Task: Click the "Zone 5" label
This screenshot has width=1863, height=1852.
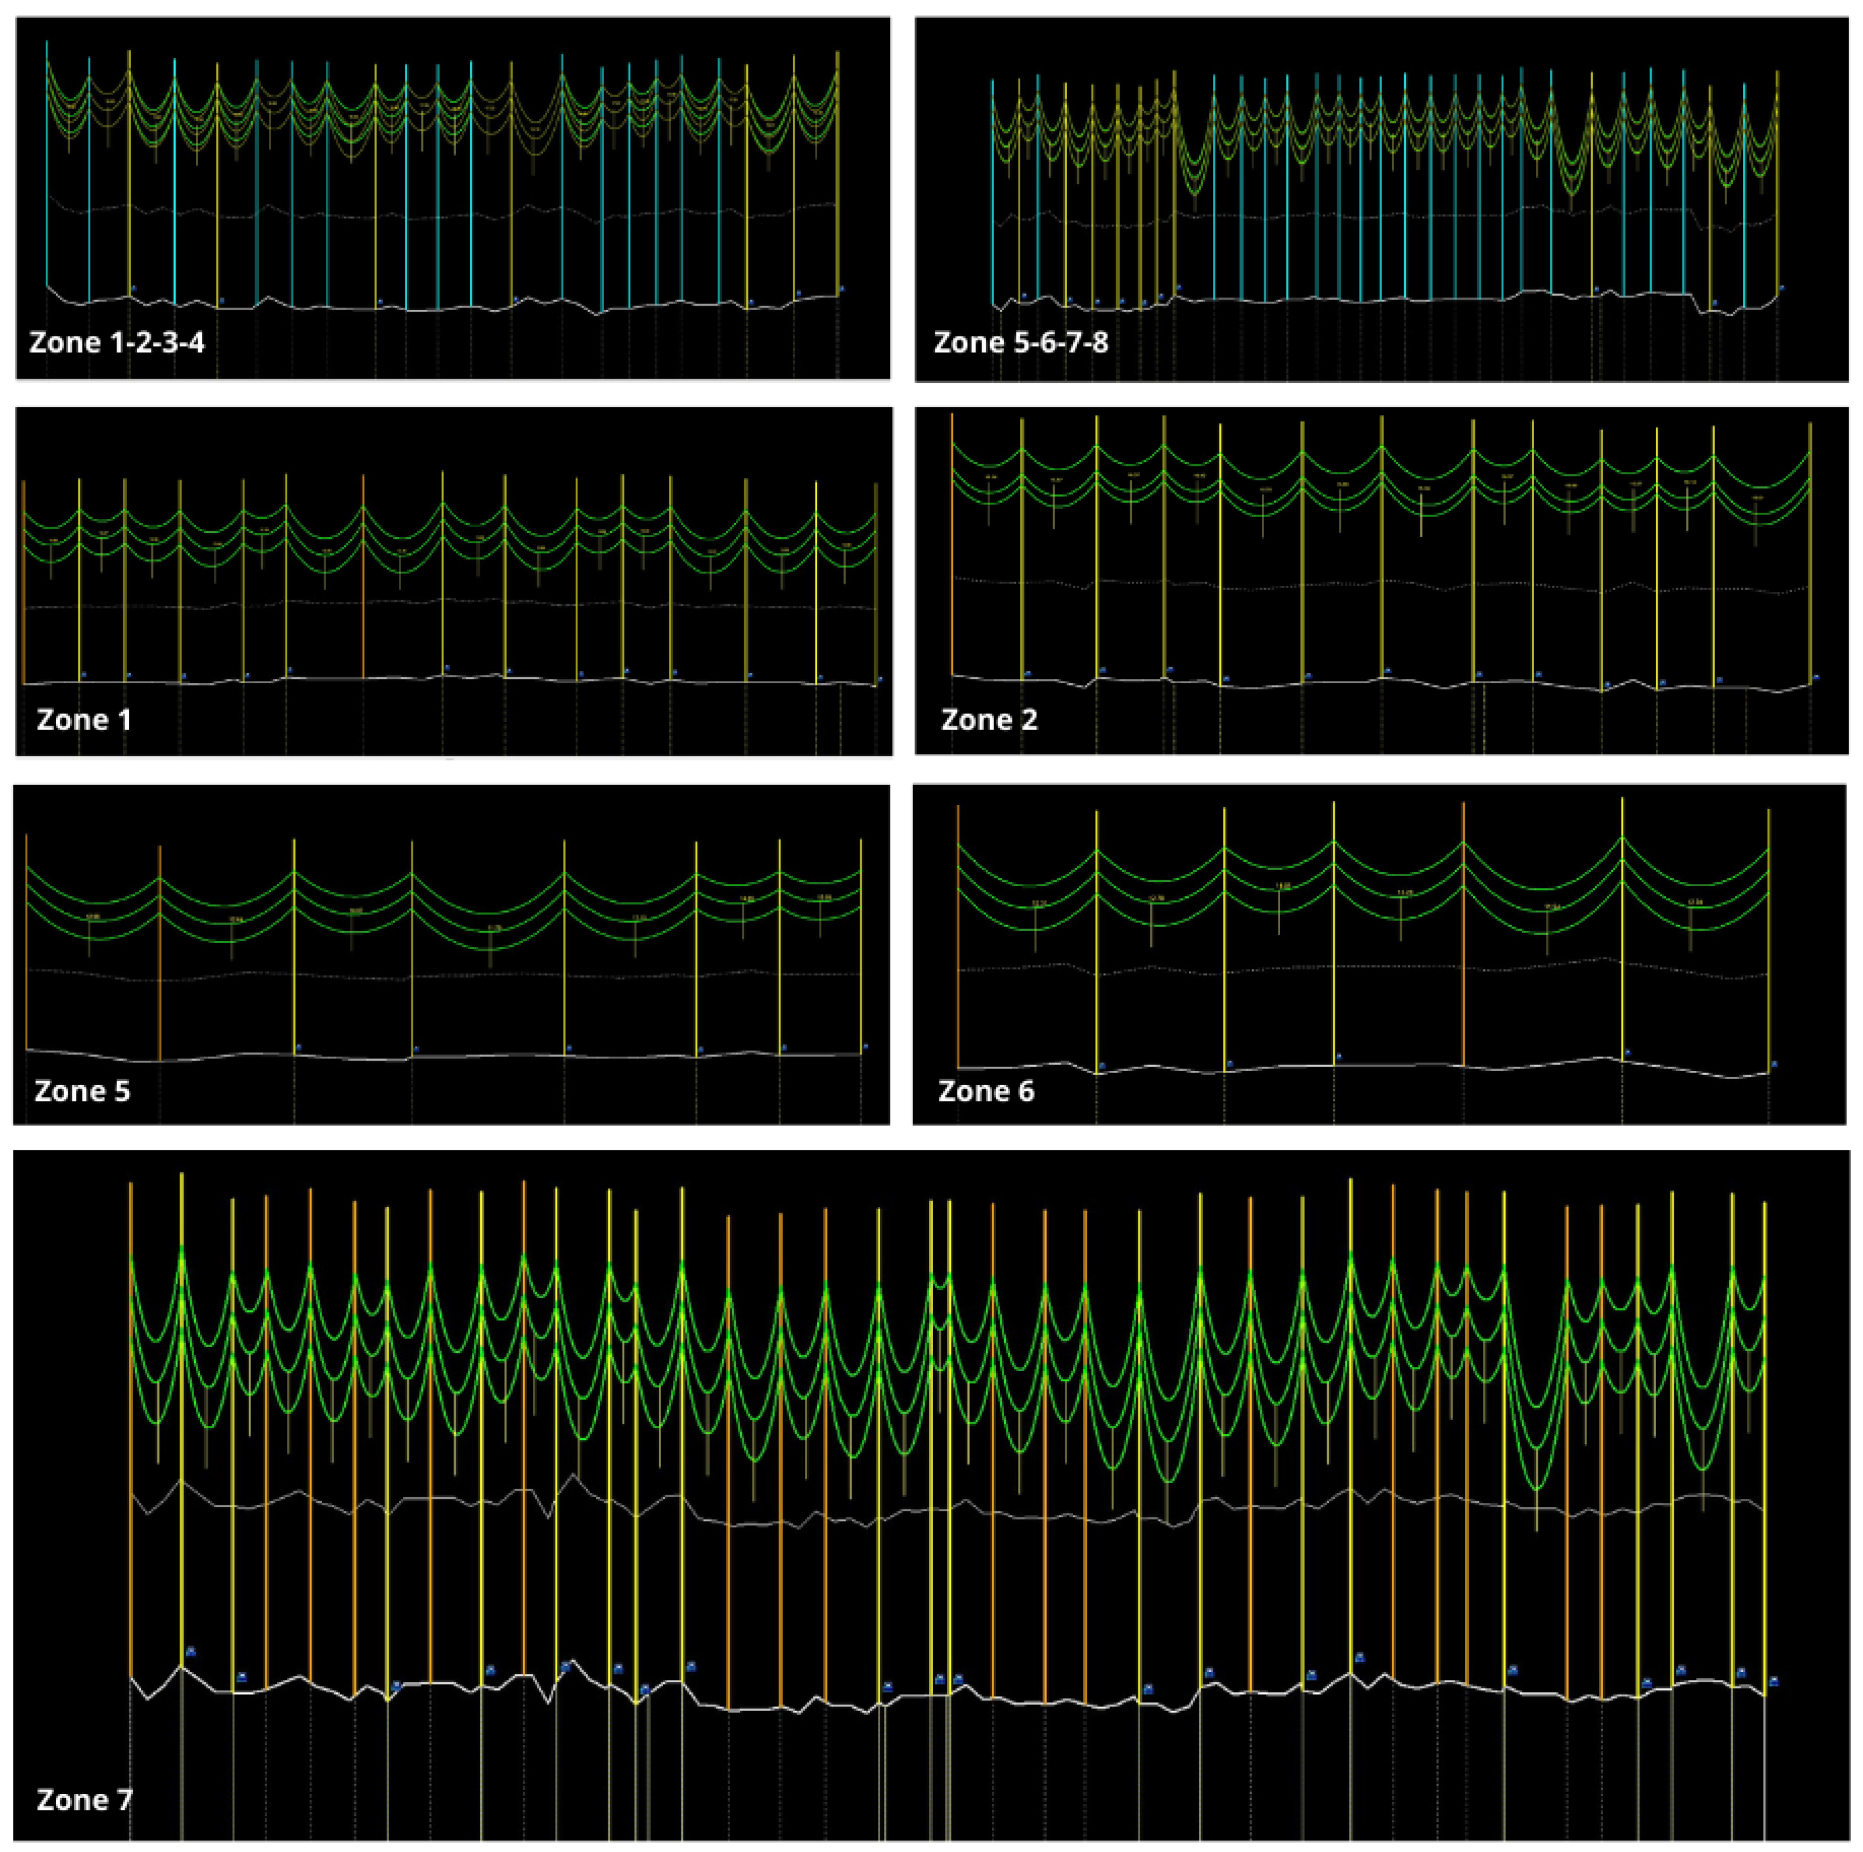Action: tap(82, 1091)
